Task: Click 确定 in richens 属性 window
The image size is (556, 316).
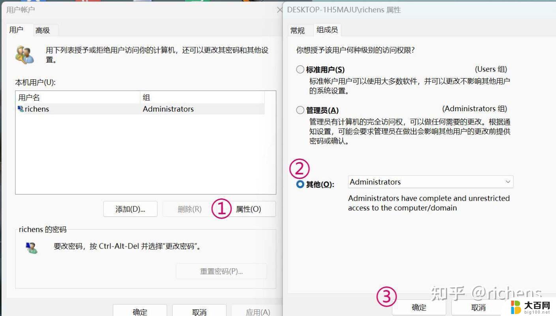Action: pos(419,307)
